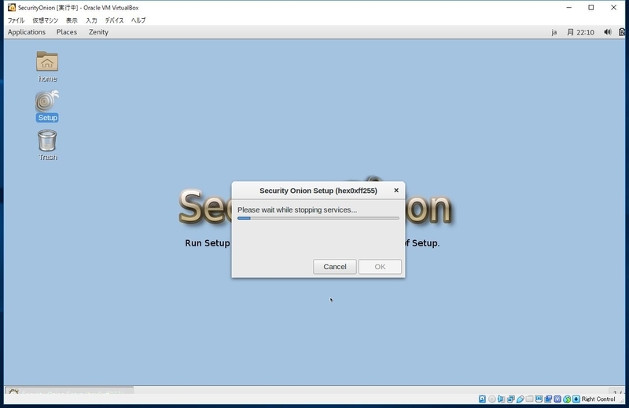
Task: Cancel the Security Onion Setup dialog
Action: tap(335, 267)
